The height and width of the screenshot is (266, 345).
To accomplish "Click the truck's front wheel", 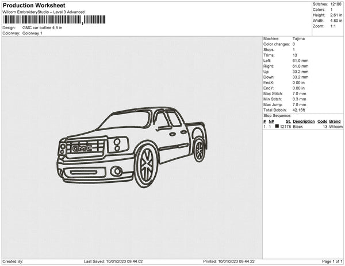I will [146, 165].
